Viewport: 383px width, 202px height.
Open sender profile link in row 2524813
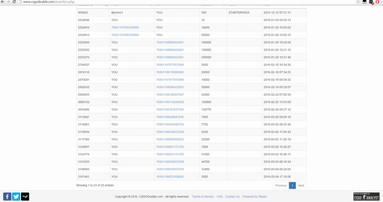[125, 35]
